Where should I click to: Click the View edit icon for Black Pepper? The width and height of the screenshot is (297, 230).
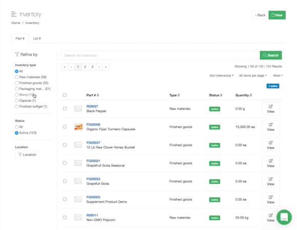coord(271,106)
